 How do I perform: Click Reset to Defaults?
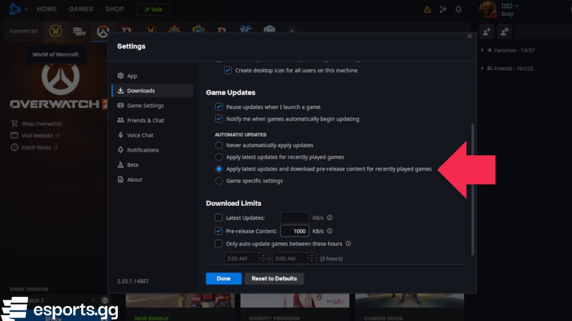[274, 278]
